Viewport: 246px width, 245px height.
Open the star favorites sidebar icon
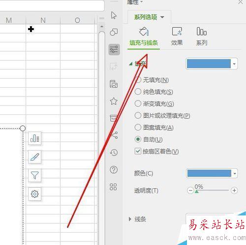[x=114, y=101]
